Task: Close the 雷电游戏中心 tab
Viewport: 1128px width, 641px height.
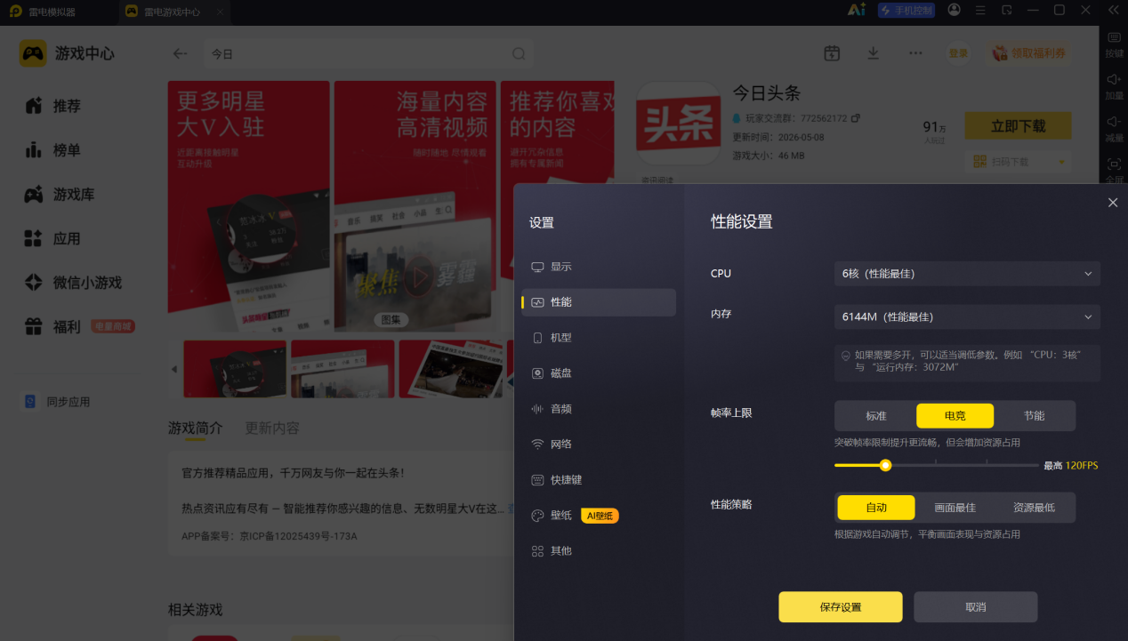Action: click(x=221, y=12)
